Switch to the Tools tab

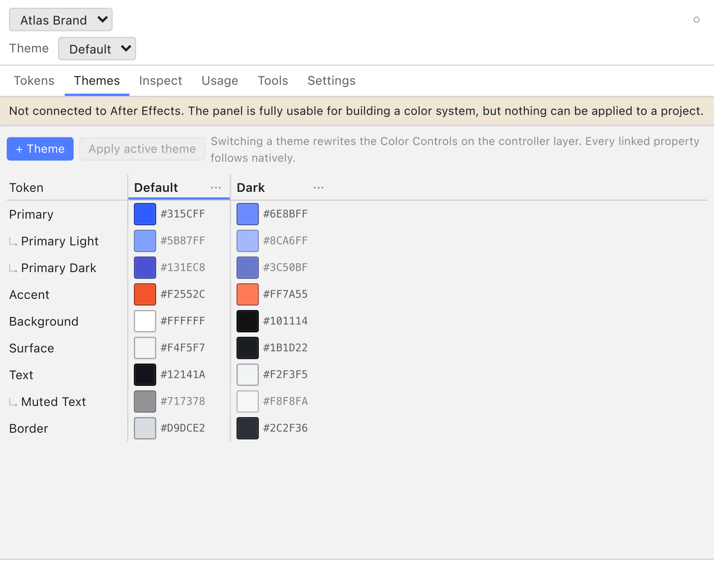[273, 81]
